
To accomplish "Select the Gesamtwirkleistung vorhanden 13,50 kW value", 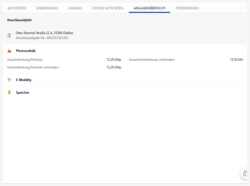I will click(x=236, y=60).
